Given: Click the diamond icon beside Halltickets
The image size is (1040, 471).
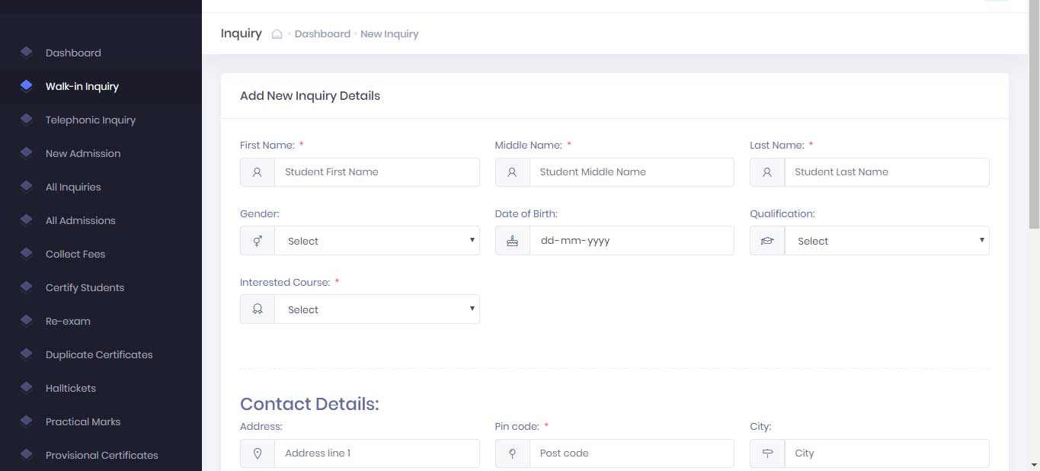Looking at the screenshot, I should click(27, 388).
